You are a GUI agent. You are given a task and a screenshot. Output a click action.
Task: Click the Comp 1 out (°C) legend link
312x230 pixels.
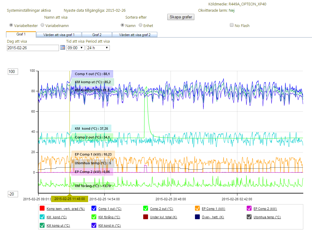[110, 209]
